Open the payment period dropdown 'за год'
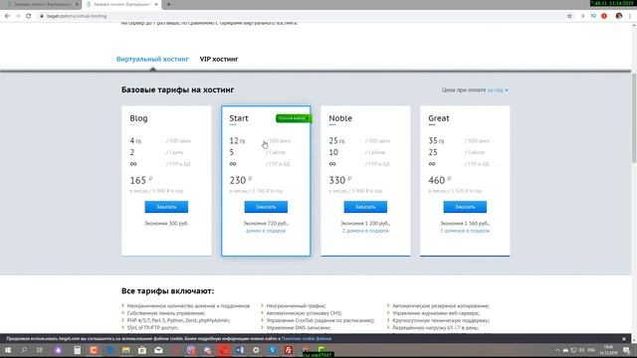 point(498,89)
